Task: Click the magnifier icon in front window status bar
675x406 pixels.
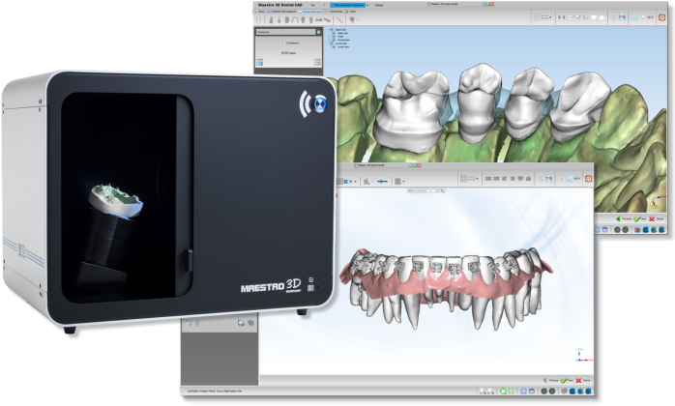Action: [483, 391]
